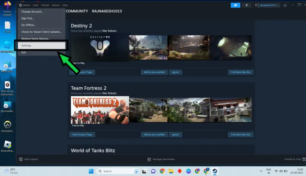Click the Add a Game plus icon
Viewport: 306px width, 176px height.
(x=21, y=159)
